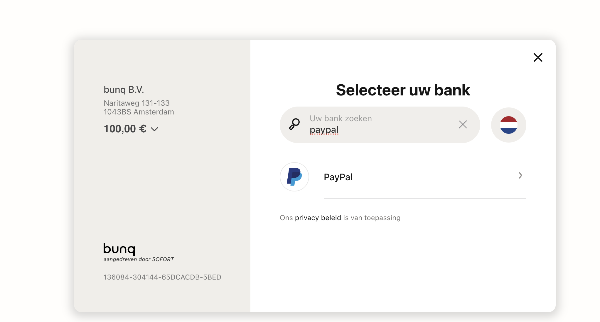The width and height of the screenshot is (600, 322).
Task: Expand PayPal entry using the chevron
Action: pyautogui.click(x=521, y=175)
